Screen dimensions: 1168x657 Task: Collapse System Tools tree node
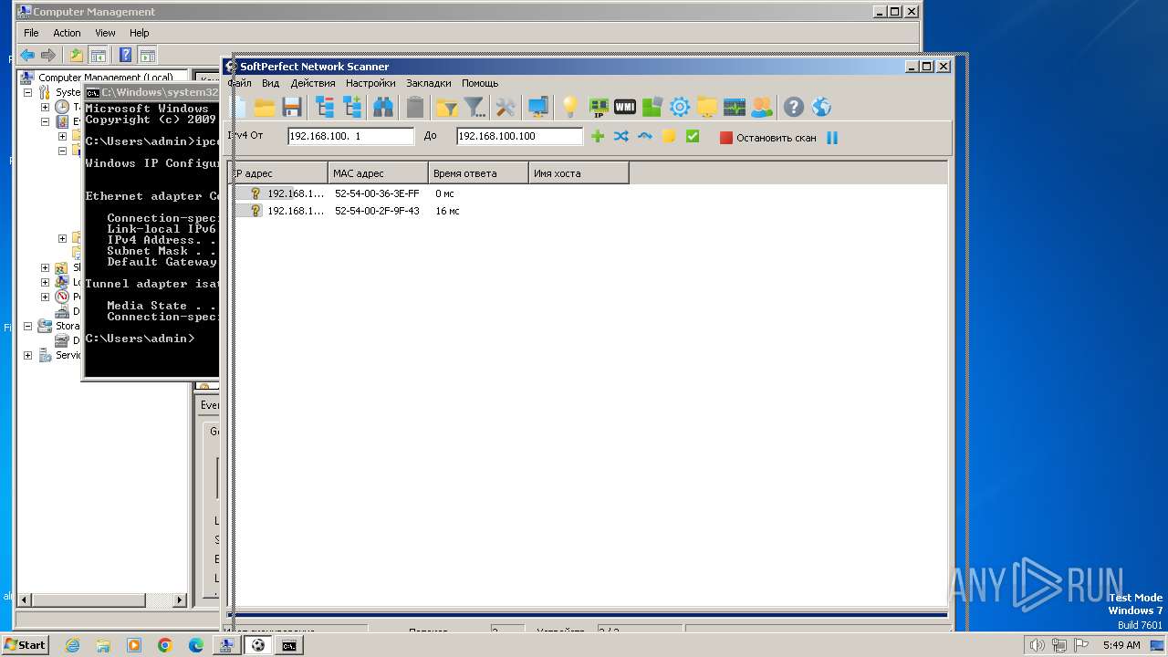27,92
